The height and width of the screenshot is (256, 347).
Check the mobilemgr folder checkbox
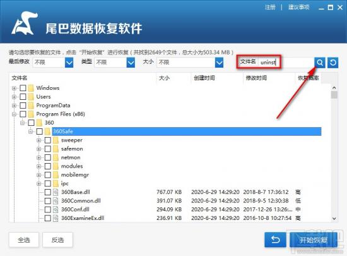click(x=48, y=175)
